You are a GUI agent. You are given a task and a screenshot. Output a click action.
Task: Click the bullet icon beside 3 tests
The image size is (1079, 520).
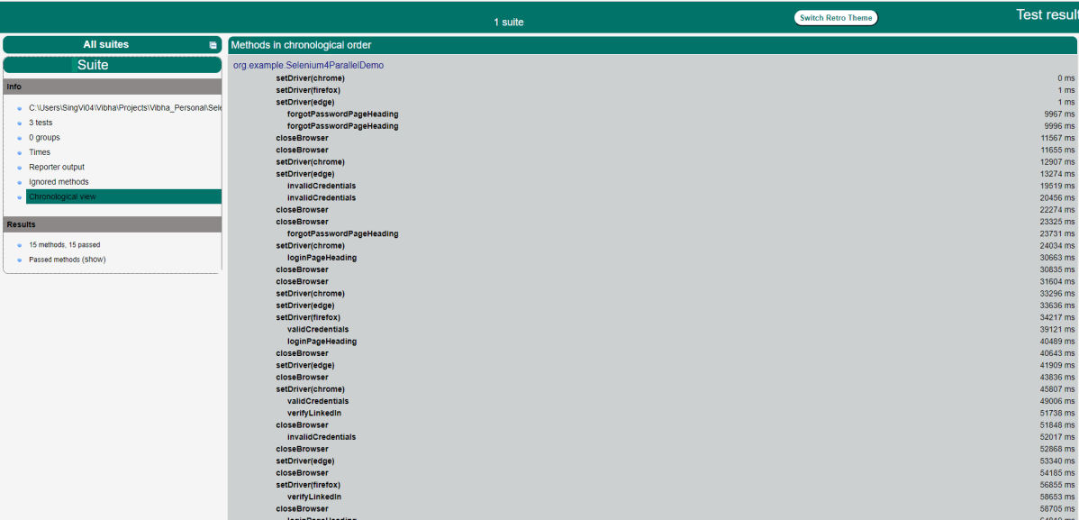pyautogui.click(x=19, y=123)
